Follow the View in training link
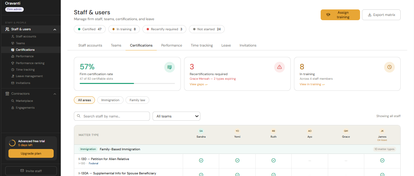This screenshot has width=414, height=176. click(312, 84)
